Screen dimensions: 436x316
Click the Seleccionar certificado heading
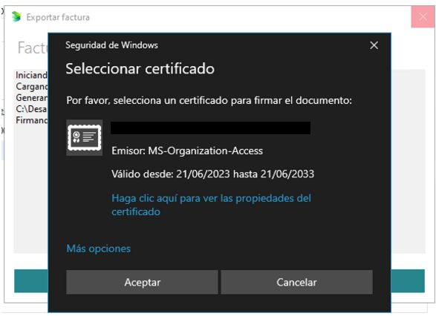tap(140, 68)
